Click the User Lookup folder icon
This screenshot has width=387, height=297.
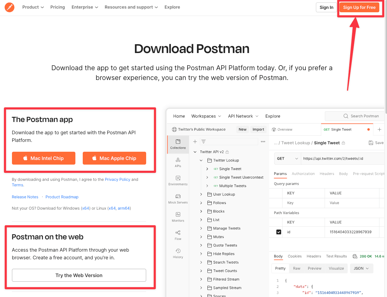(x=210, y=194)
